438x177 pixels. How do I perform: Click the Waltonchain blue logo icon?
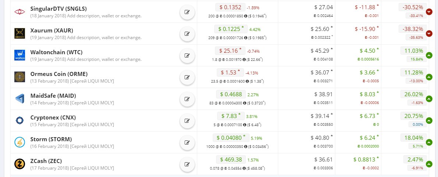click(20, 55)
